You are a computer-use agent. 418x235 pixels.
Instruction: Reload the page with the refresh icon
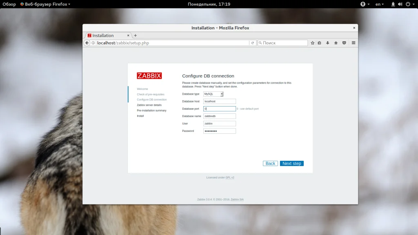coord(252,43)
